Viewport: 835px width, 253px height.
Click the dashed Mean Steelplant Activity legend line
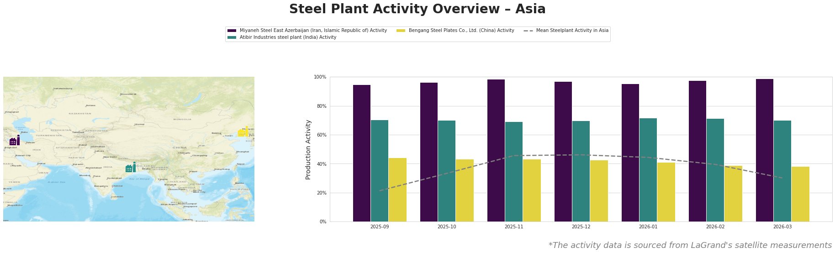pyautogui.click(x=528, y=31)
